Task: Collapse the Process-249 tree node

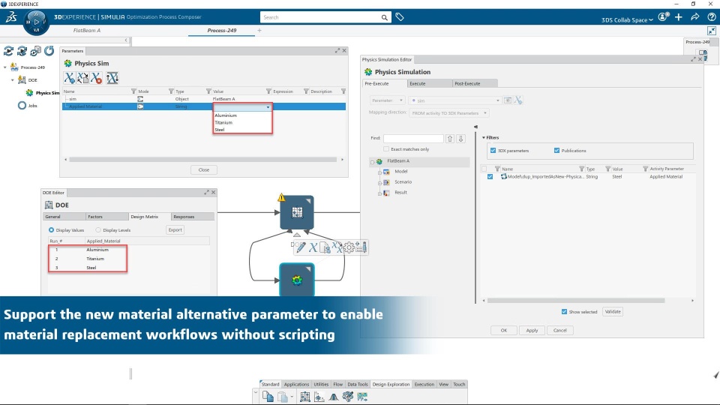Action: click(5, 67)
